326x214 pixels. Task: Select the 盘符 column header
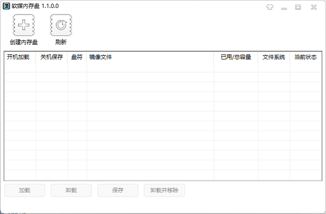tap(77, 57)
